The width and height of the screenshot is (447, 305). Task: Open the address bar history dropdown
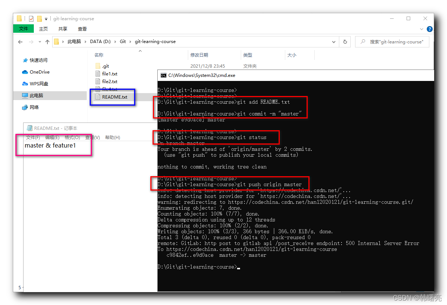pyautogui.click(x=333, y=42)
